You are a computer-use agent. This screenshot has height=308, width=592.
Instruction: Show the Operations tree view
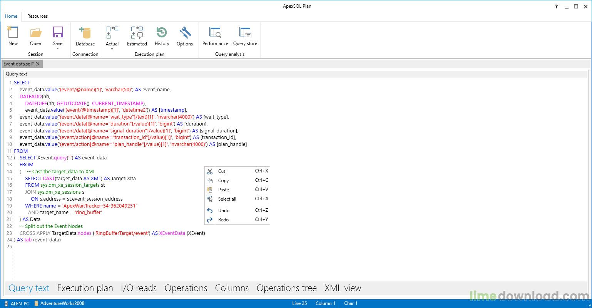(x=286, y=288)
